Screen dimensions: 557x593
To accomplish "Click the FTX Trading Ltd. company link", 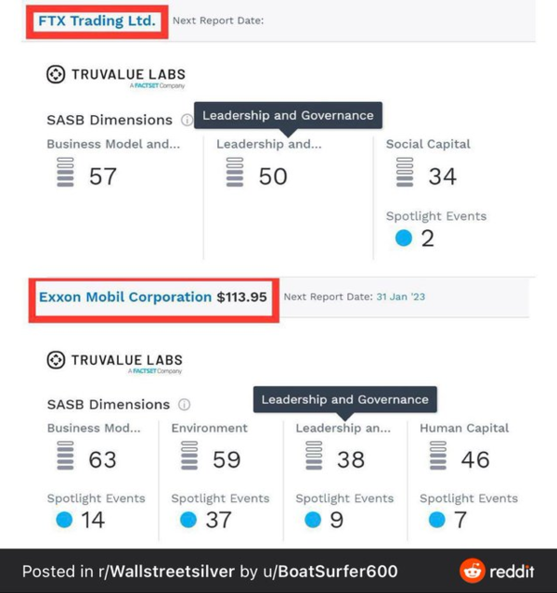I will point(97,20).
